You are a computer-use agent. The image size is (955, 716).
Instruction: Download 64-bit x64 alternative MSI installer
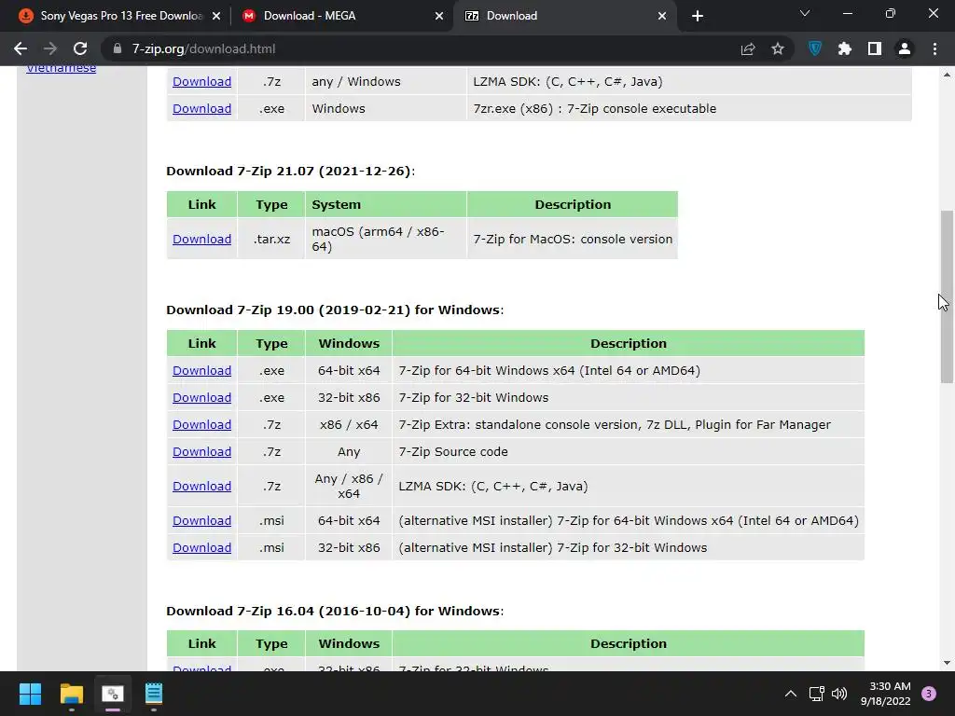[201, 520]
